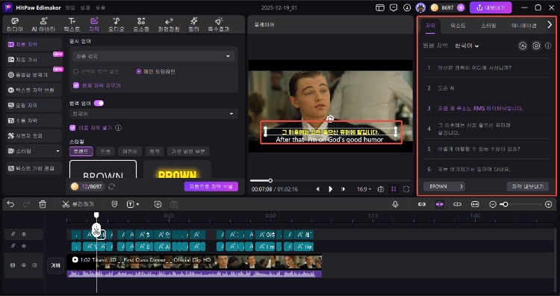Click the feedback message icon in title bar

coord(393,7)
